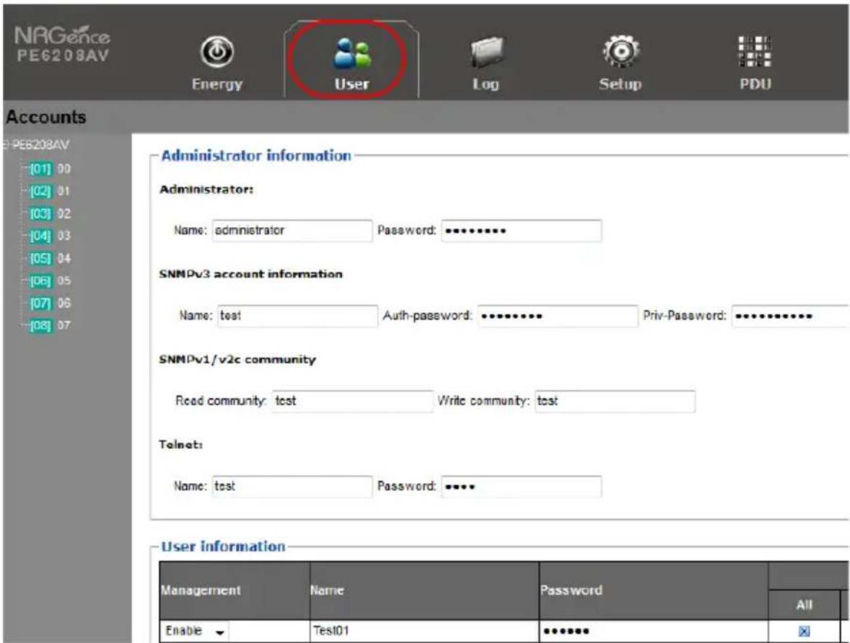Click the Write community field
850x643 pixels.
point(615,401)
